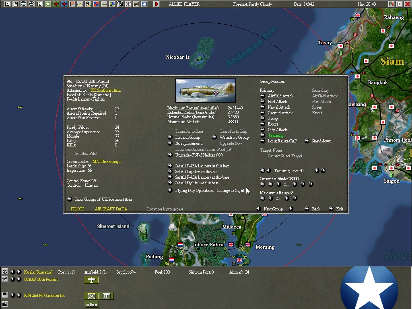The width and height of the screenshot is (412, 309).
Task: Click the red X icon top right
Action: click(407, 4)
